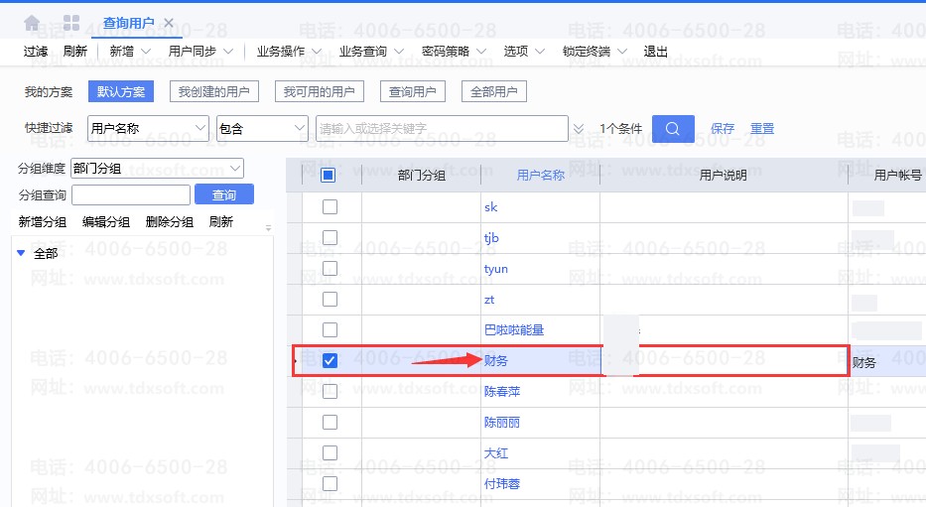This screenshot has height=507, width=926.
Task: Select the 全部用户 scheme button
Action: [493, 91]
